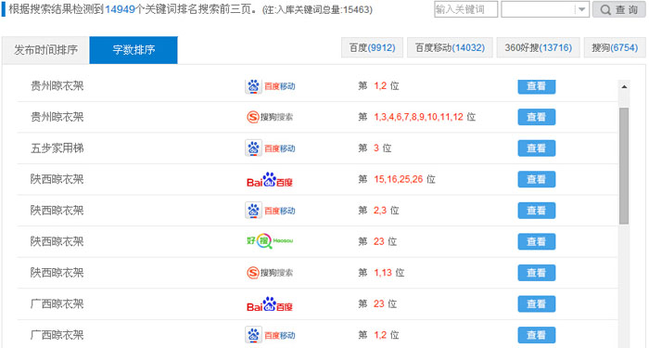Click Baidu Mobile icon in last 广西晾衣架 row
The width and height of the screenshot is (649, 348).
(271, 335)
